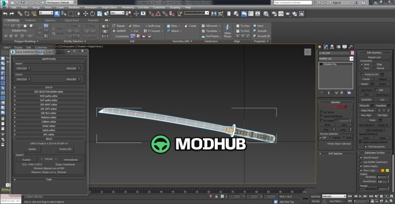Open the Polygon Modeling panel dropdown
Screen dimensions: 395x204
(27, 41)
